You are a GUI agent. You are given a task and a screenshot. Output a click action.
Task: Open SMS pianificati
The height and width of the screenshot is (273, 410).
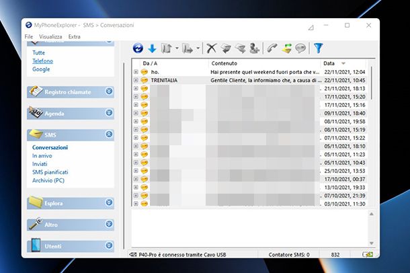click(x=50, y=172)
